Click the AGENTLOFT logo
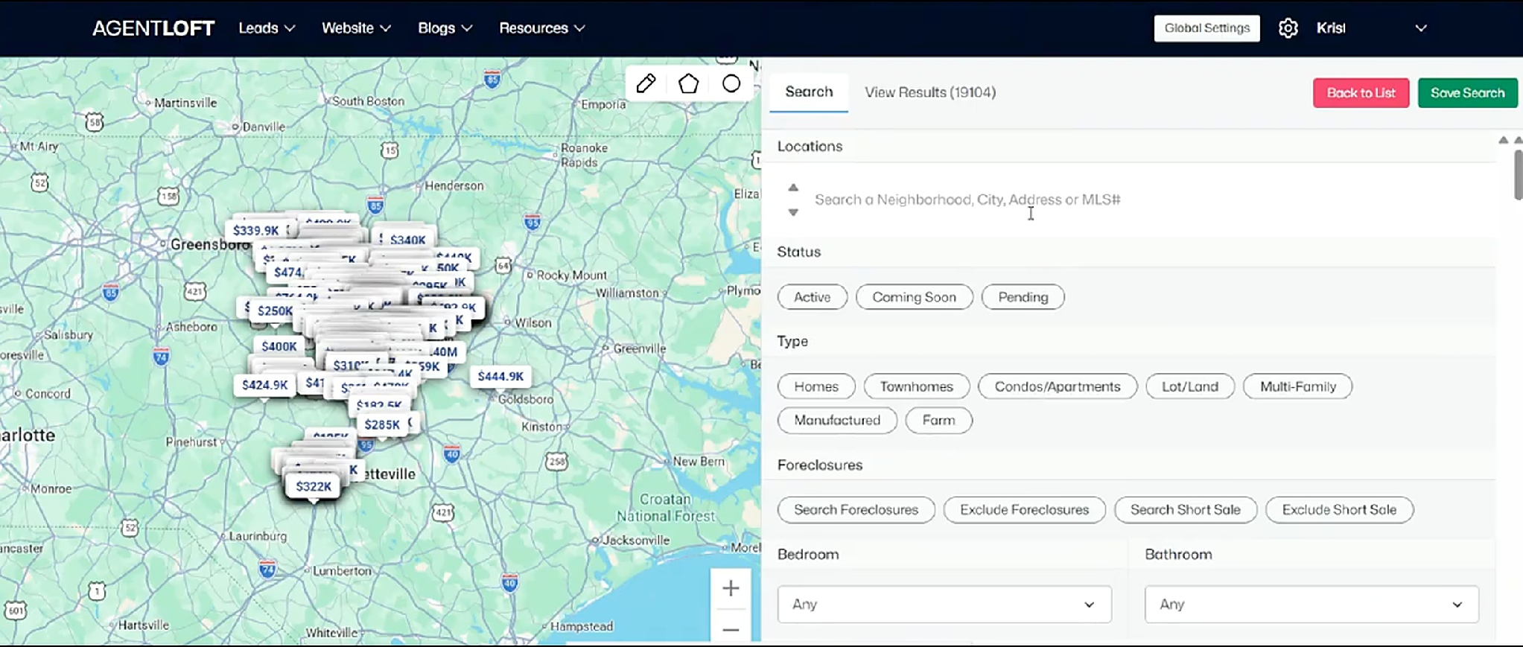The height and width of the screenshot is (647, 1523). pyautogui.click(x=153, y=28)
